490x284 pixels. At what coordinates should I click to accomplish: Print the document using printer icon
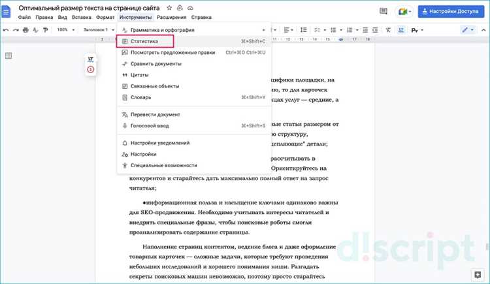point(25,30)
